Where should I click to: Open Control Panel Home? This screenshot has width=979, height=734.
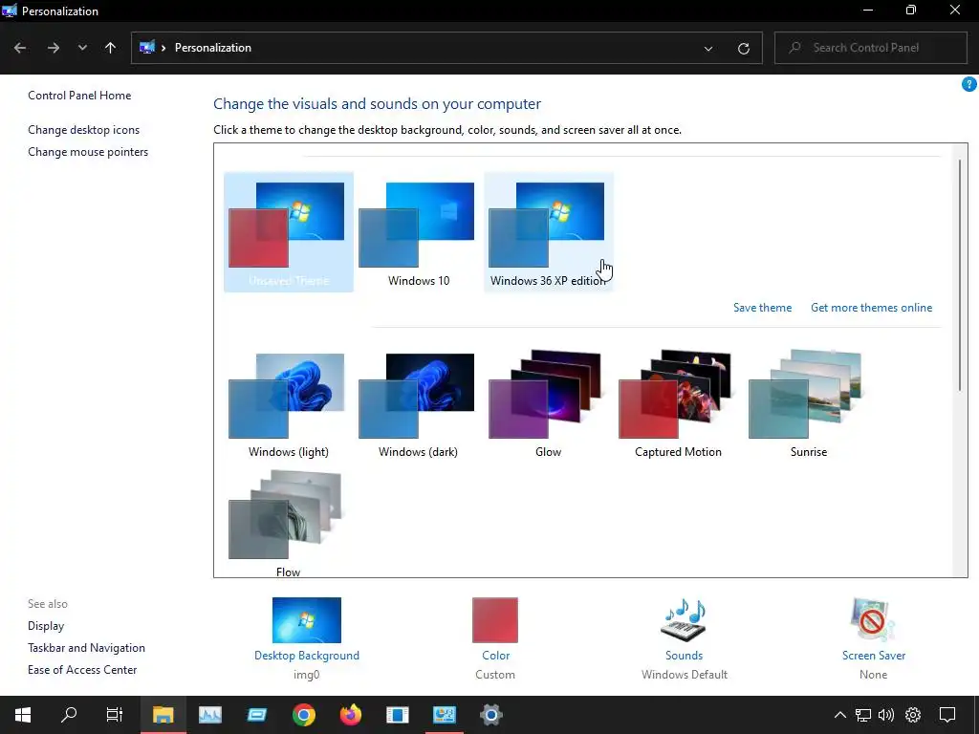click(x=79, y=96)
